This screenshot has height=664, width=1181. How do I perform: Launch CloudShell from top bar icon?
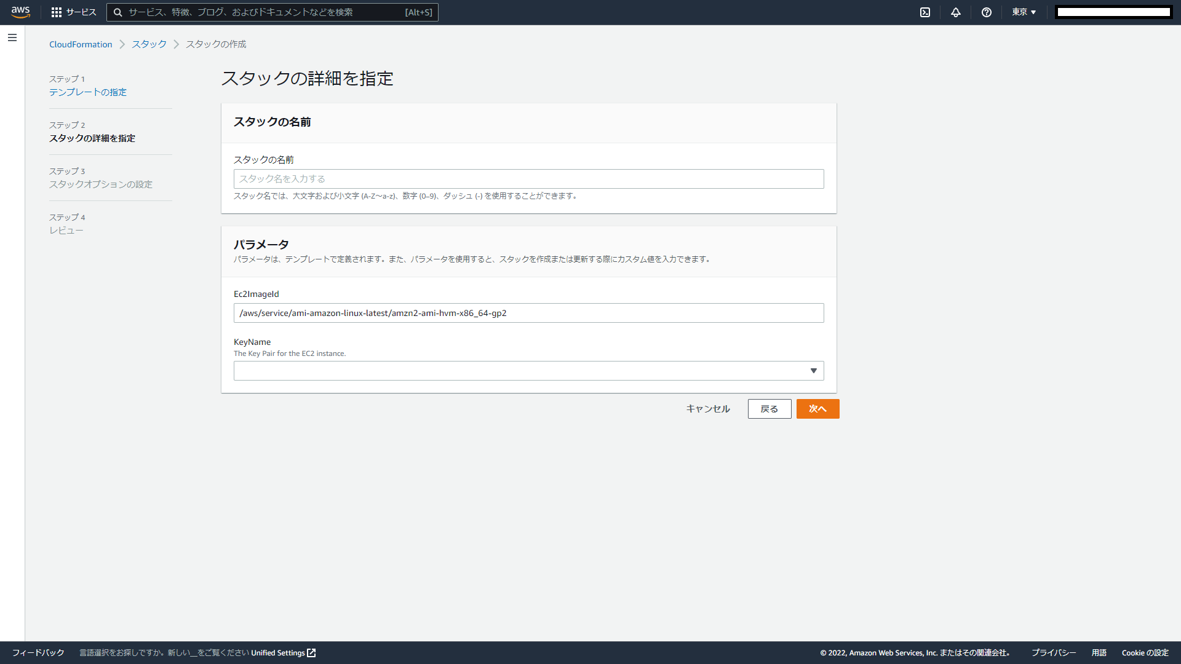925,12
